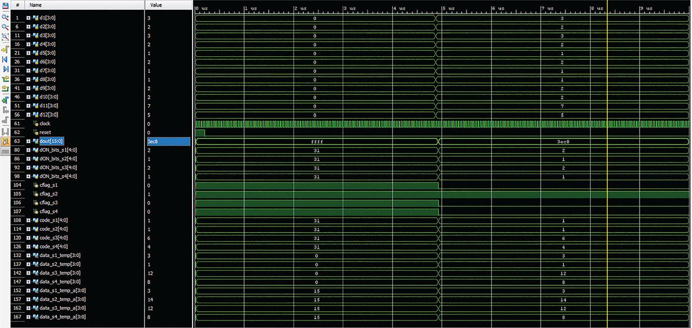Screen dimensions: 692x328
Task: Select the Zoom Out tool
Action: (x=4, y=26)
